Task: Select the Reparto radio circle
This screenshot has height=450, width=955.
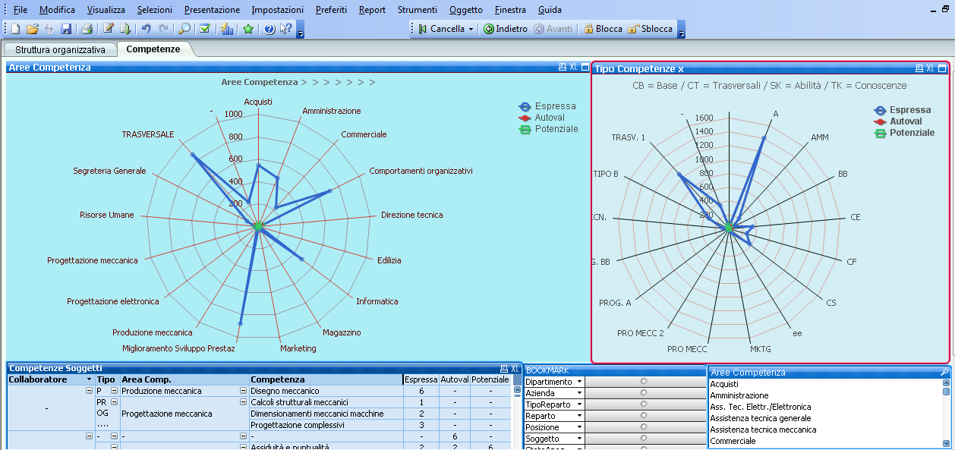Action: (644, 416)
